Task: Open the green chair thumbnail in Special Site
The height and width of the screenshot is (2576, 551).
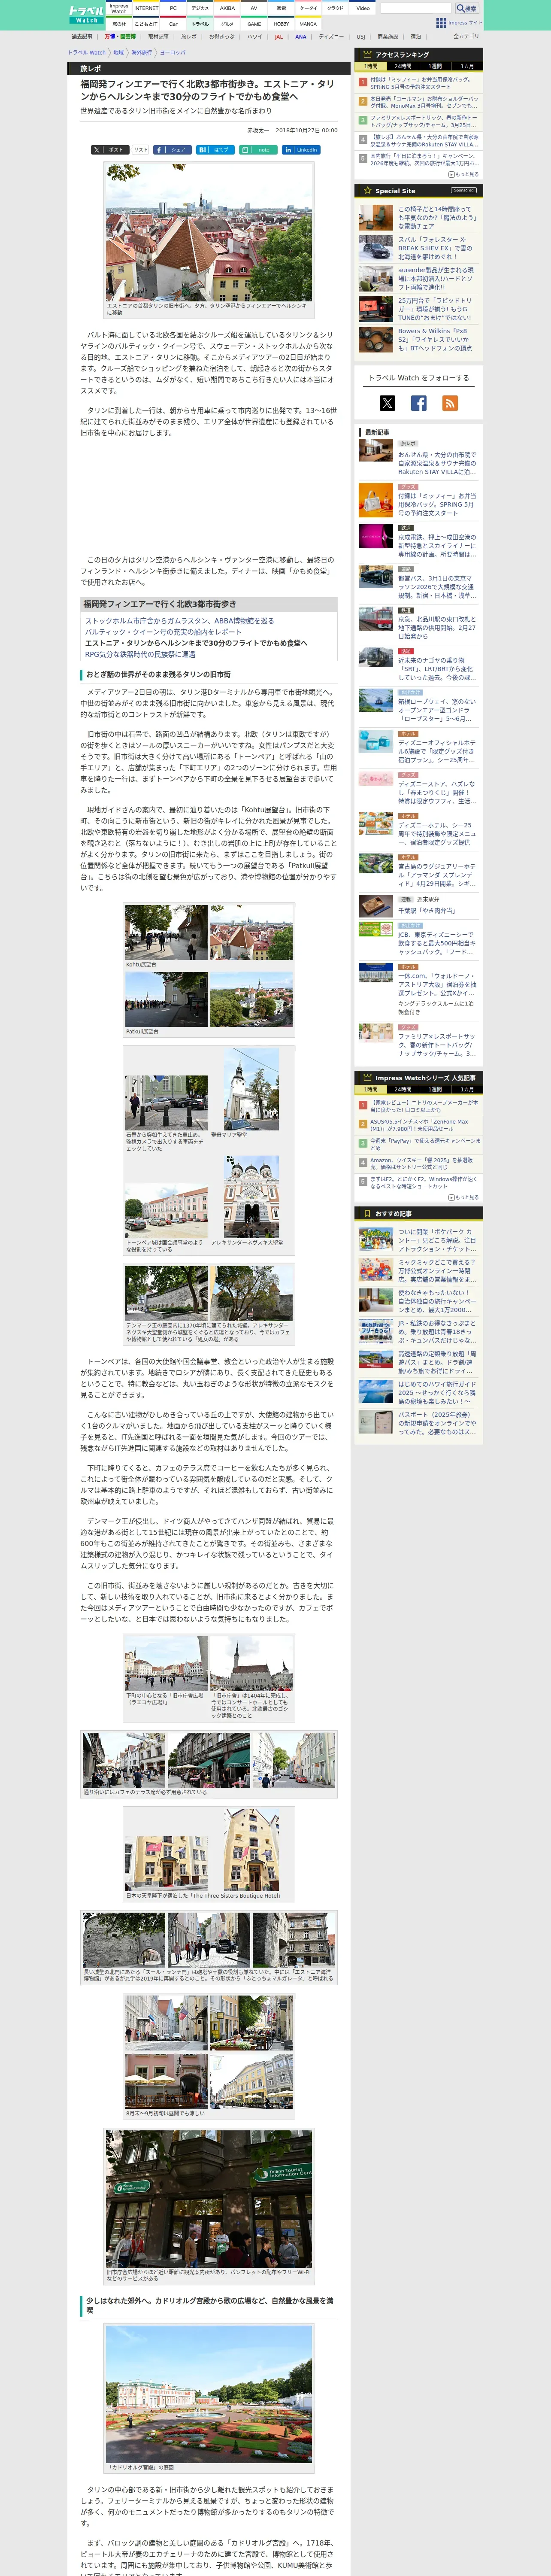Action: [376, 218]
